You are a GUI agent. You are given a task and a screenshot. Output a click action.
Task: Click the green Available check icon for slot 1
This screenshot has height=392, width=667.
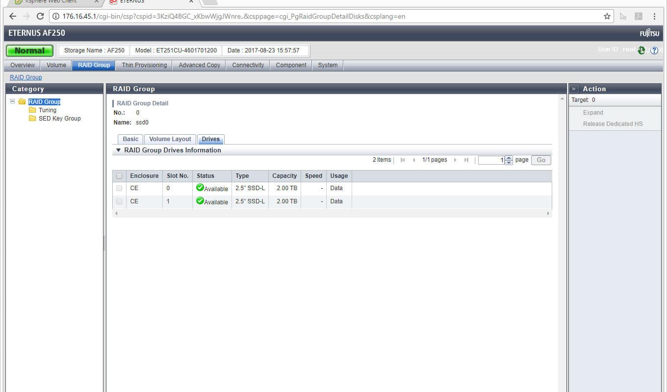200,200
